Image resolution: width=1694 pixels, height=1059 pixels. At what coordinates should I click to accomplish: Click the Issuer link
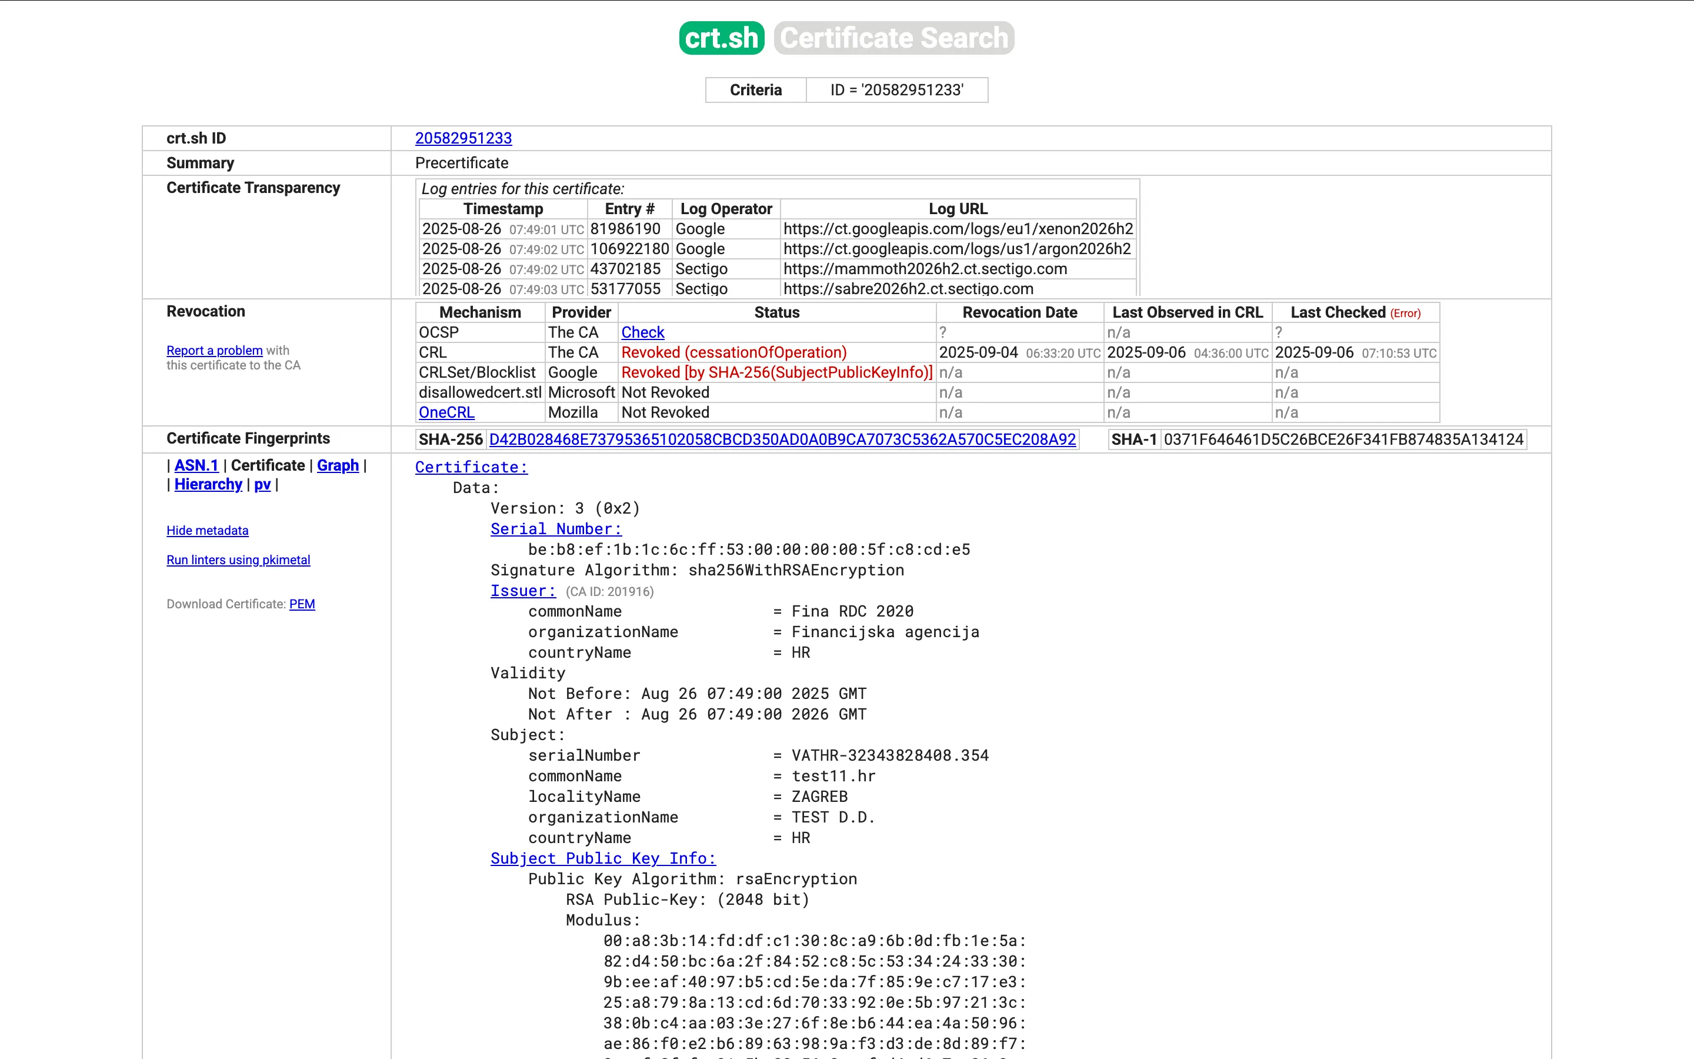click(523, 591)
